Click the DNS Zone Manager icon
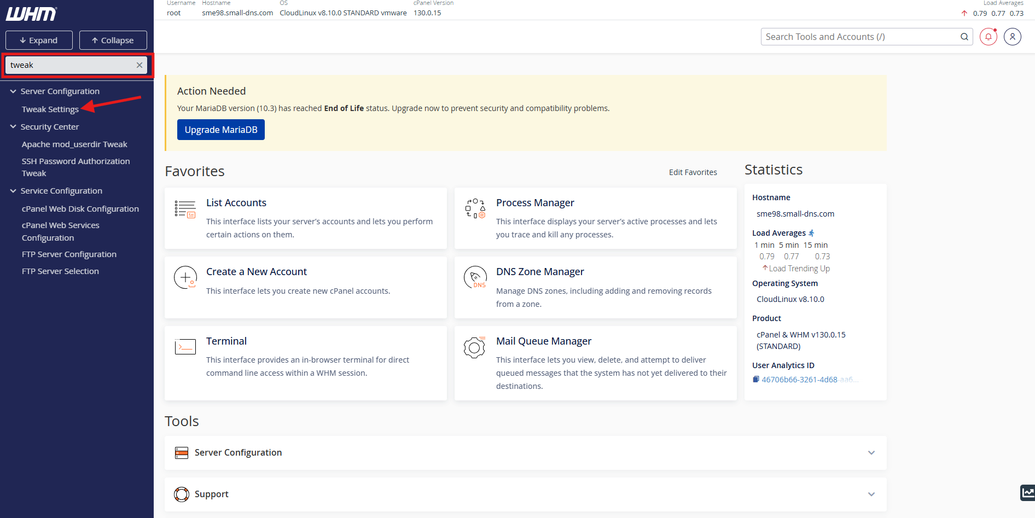The height and width of the screenshot is (518, 1035). coord(475,277)
